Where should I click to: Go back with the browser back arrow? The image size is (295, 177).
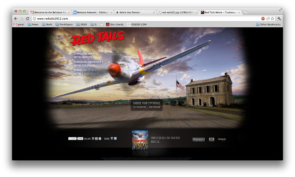tap(16, 18)
